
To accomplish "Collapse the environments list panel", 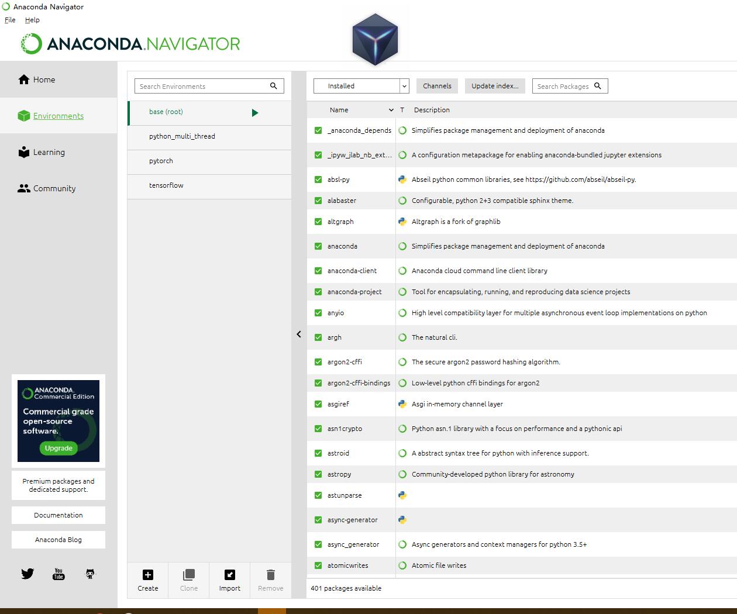I will coord(299,334).
